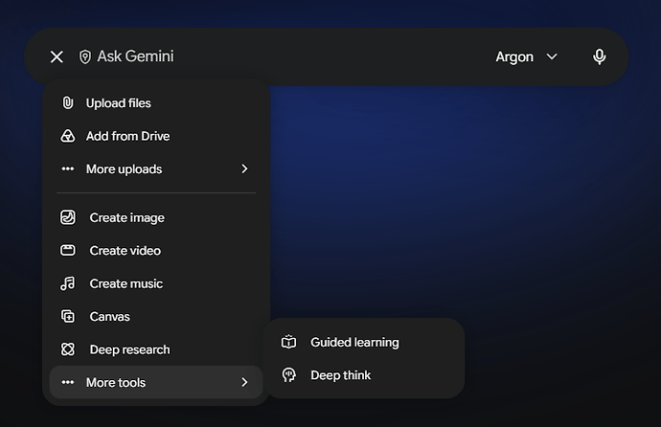Click the ellipsis icon beside More tools
The height and width of the screenshot is (427, 661).
(x=68, y=382)
